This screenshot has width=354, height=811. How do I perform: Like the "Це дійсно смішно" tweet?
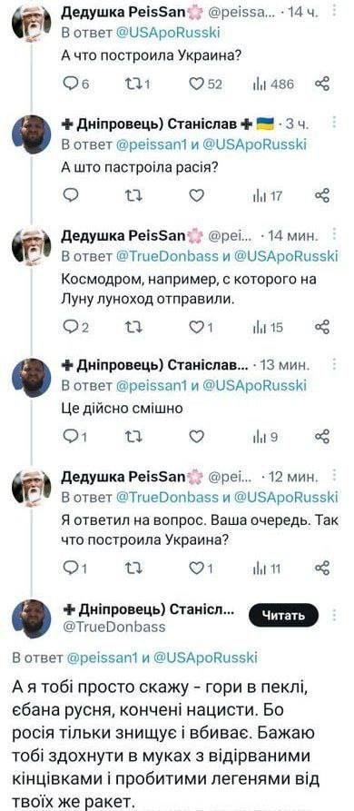point(196,437)
